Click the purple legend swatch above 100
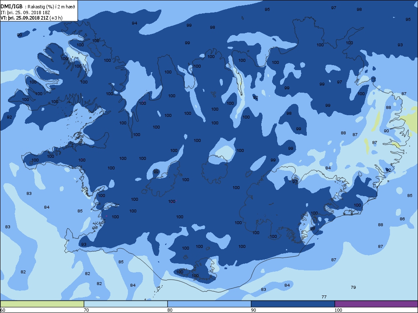This screenshot has width=418, height=313. 376,304
